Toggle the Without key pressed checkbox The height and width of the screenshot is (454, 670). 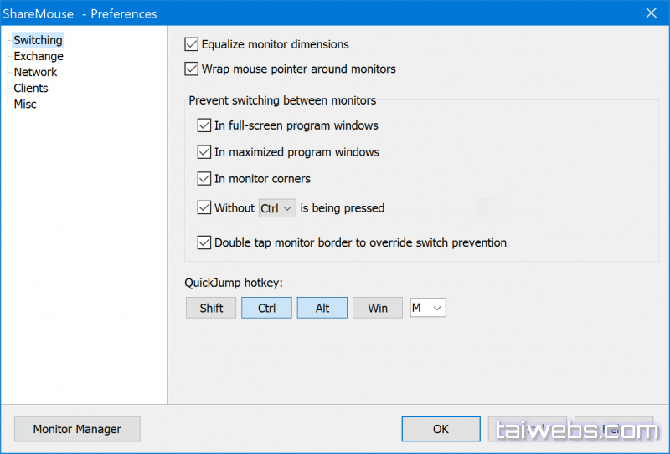[x=204, y=207]
